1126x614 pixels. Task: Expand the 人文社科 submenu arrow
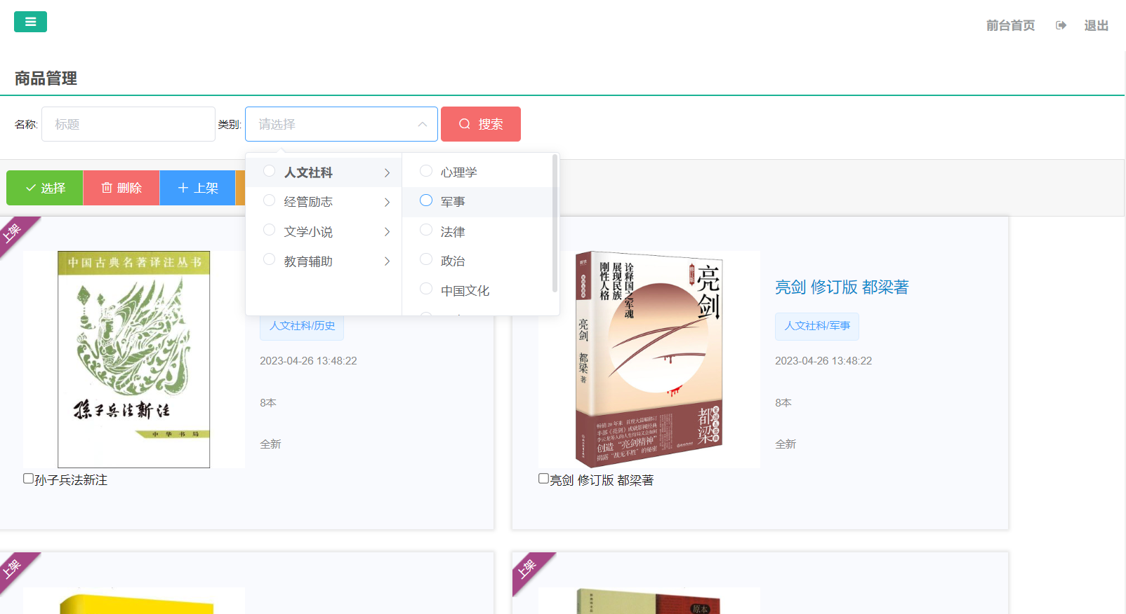click(x=387, y=172)
